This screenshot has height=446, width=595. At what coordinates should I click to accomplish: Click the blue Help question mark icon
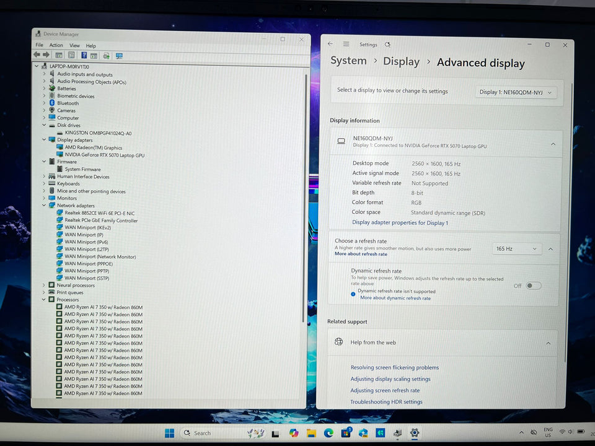[84, 55]
